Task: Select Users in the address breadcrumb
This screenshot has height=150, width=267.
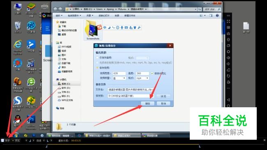Action: point(99,9)
